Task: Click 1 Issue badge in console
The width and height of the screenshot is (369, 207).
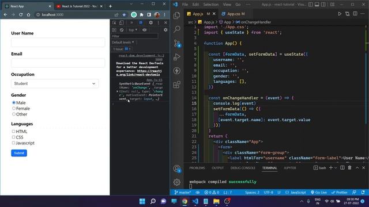Action: pyautogui.click(x=122, y=49)
